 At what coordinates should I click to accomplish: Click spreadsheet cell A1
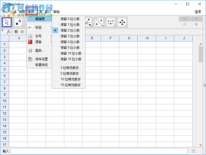[x=18, y=44]
